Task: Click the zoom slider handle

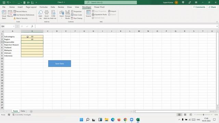Action: click(x=203, y=115)
